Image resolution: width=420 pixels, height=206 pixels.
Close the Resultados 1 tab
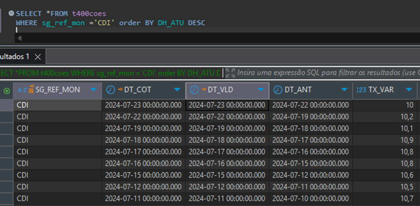tap(38, 57)
